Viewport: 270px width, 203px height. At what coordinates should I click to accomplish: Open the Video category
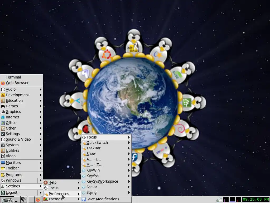point(22,156)
